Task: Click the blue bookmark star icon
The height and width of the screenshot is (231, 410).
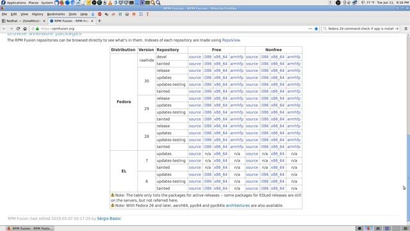Action: coord(316,28)
